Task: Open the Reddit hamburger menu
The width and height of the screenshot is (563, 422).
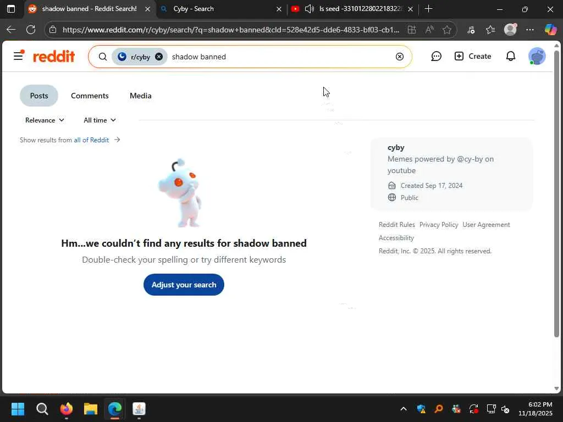Action: pos(18,56)
